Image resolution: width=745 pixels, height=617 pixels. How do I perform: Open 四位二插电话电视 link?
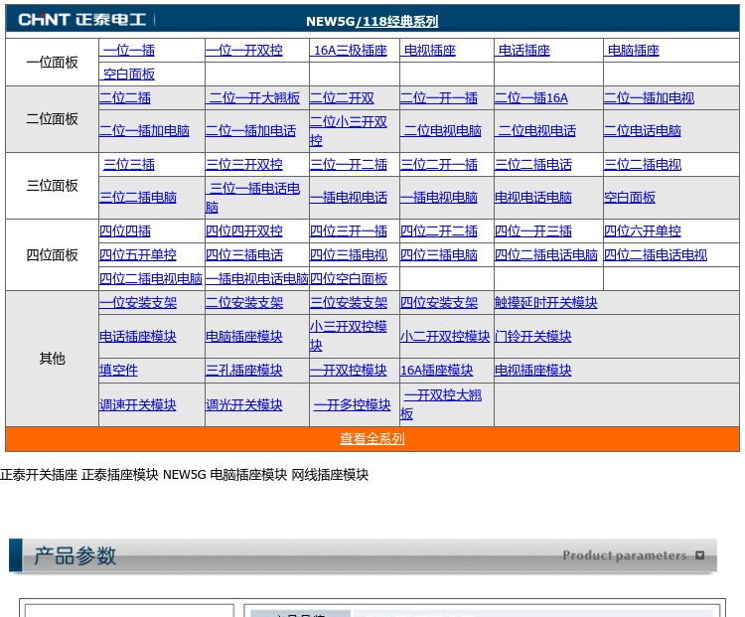click(x=656, y=254)
